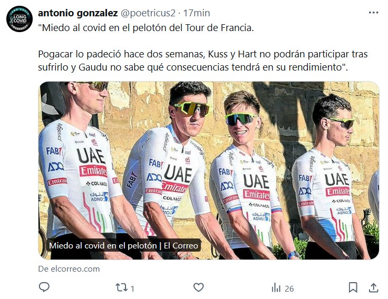This screenshot has width=388, height=299.
Task: Click the share arrow icon
Action: [x=373, y=287]
